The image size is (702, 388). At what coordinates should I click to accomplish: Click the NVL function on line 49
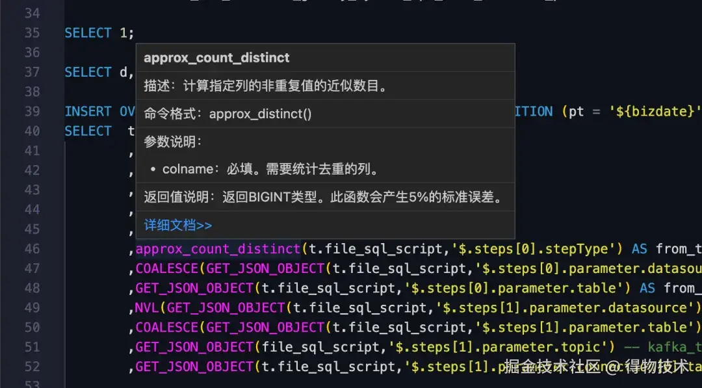point(148,307)
